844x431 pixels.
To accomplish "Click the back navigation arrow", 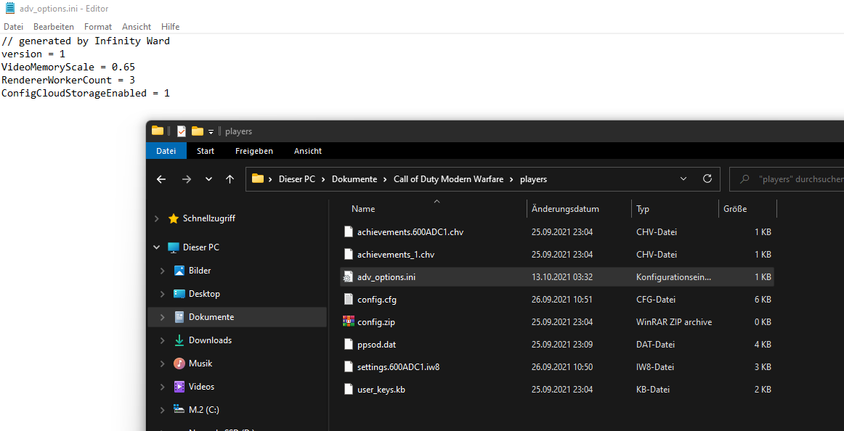I will [x=161, y=178].
